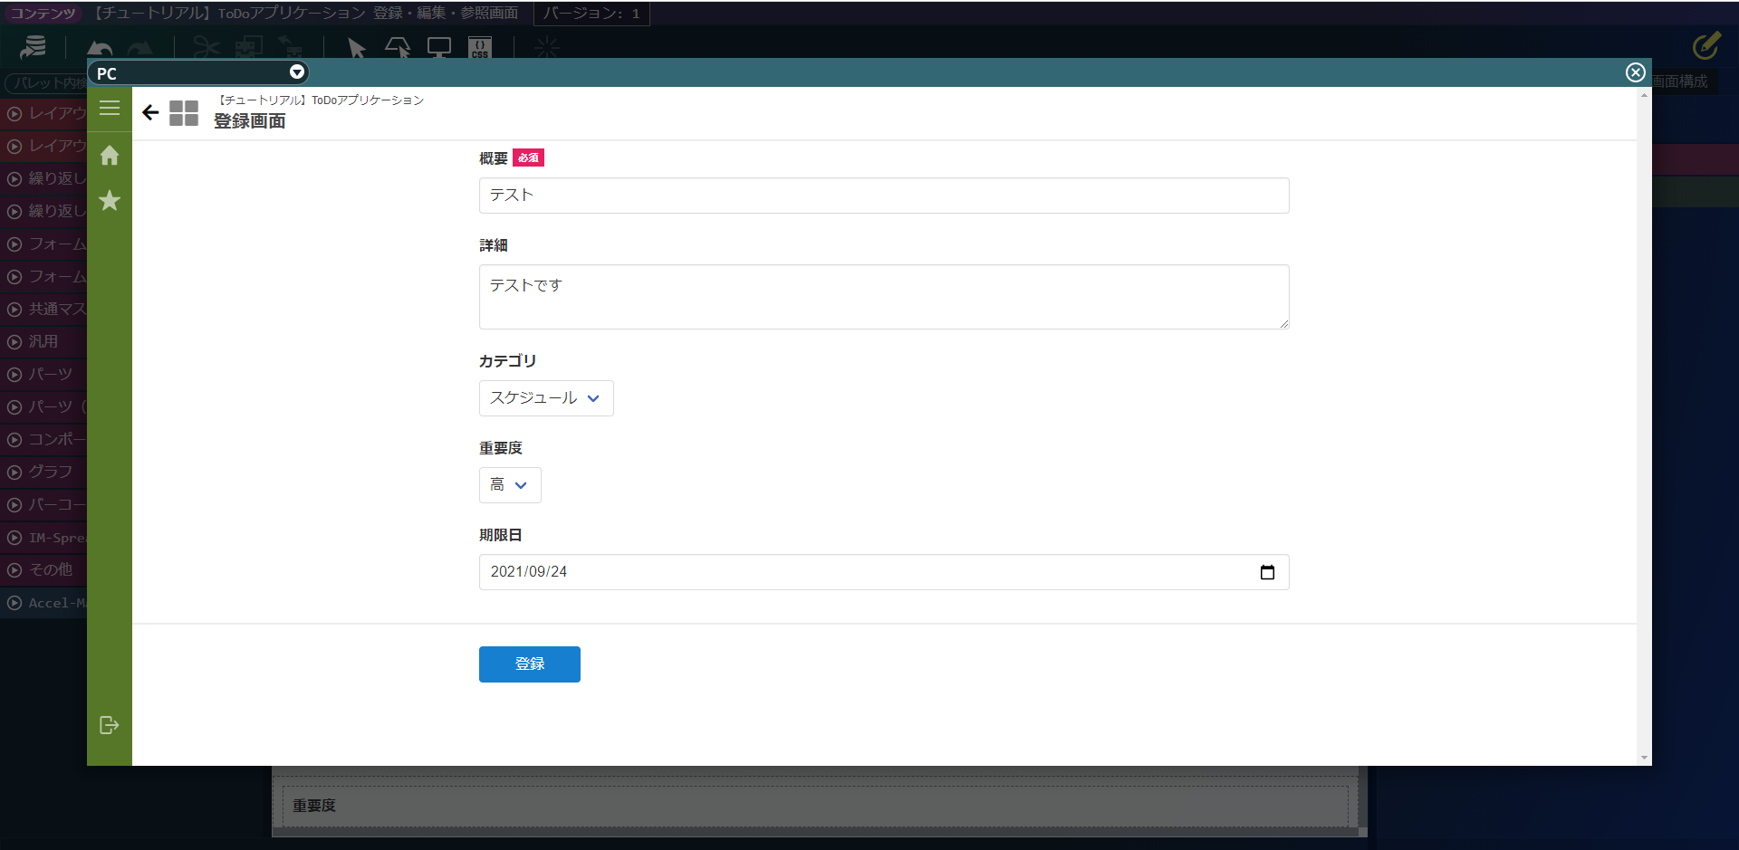This screenshot has height=850, width=1739.
Task: Click the 期限日 date field
Action: (884, 572)
